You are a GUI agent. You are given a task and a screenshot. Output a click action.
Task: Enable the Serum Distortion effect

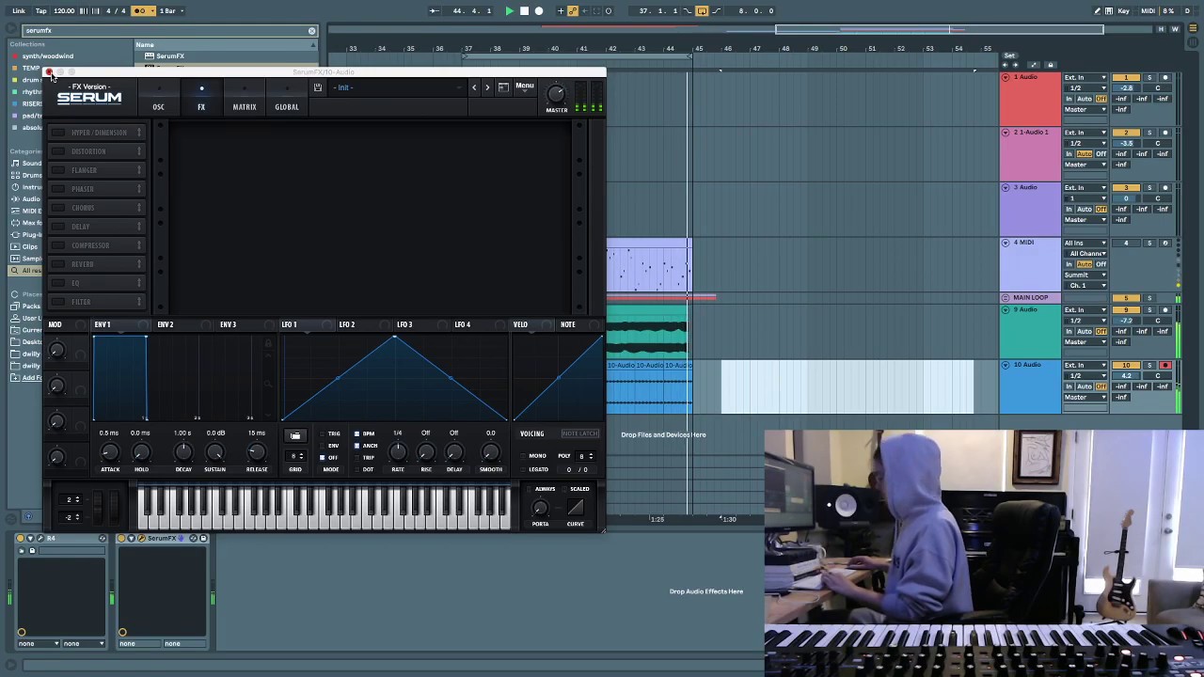(x=58, y=151)
